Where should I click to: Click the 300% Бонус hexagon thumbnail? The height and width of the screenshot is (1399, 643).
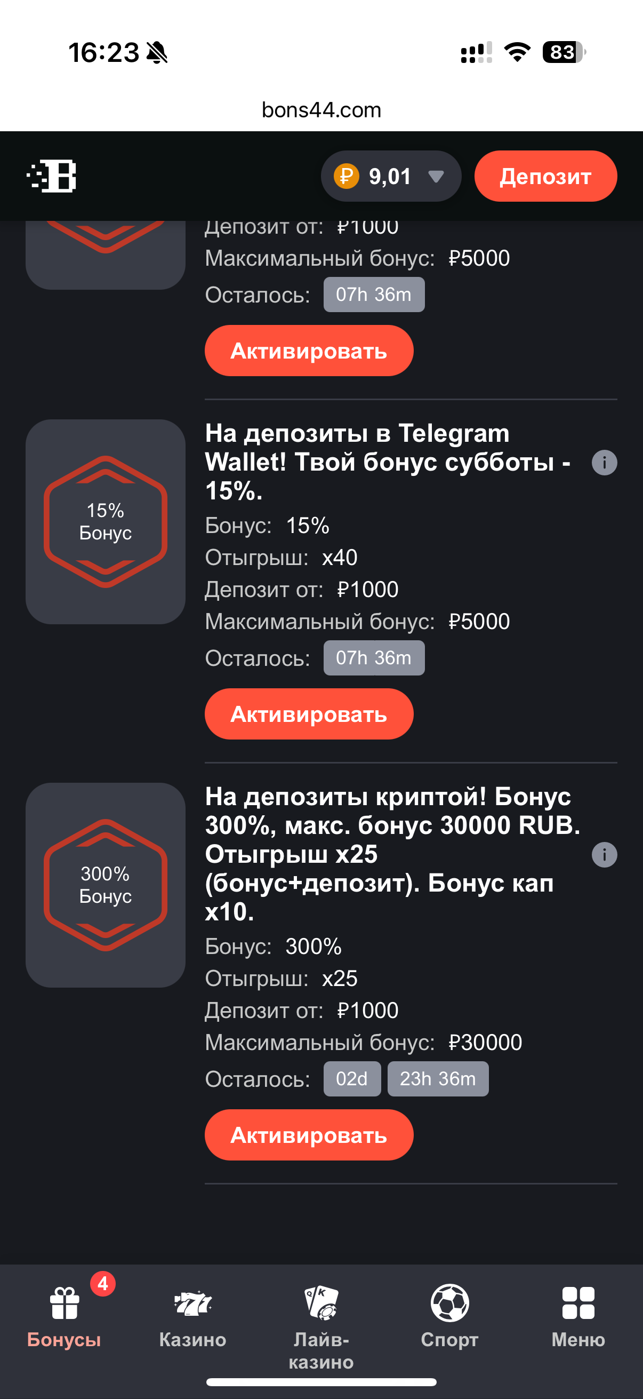[x=105, y=885]
